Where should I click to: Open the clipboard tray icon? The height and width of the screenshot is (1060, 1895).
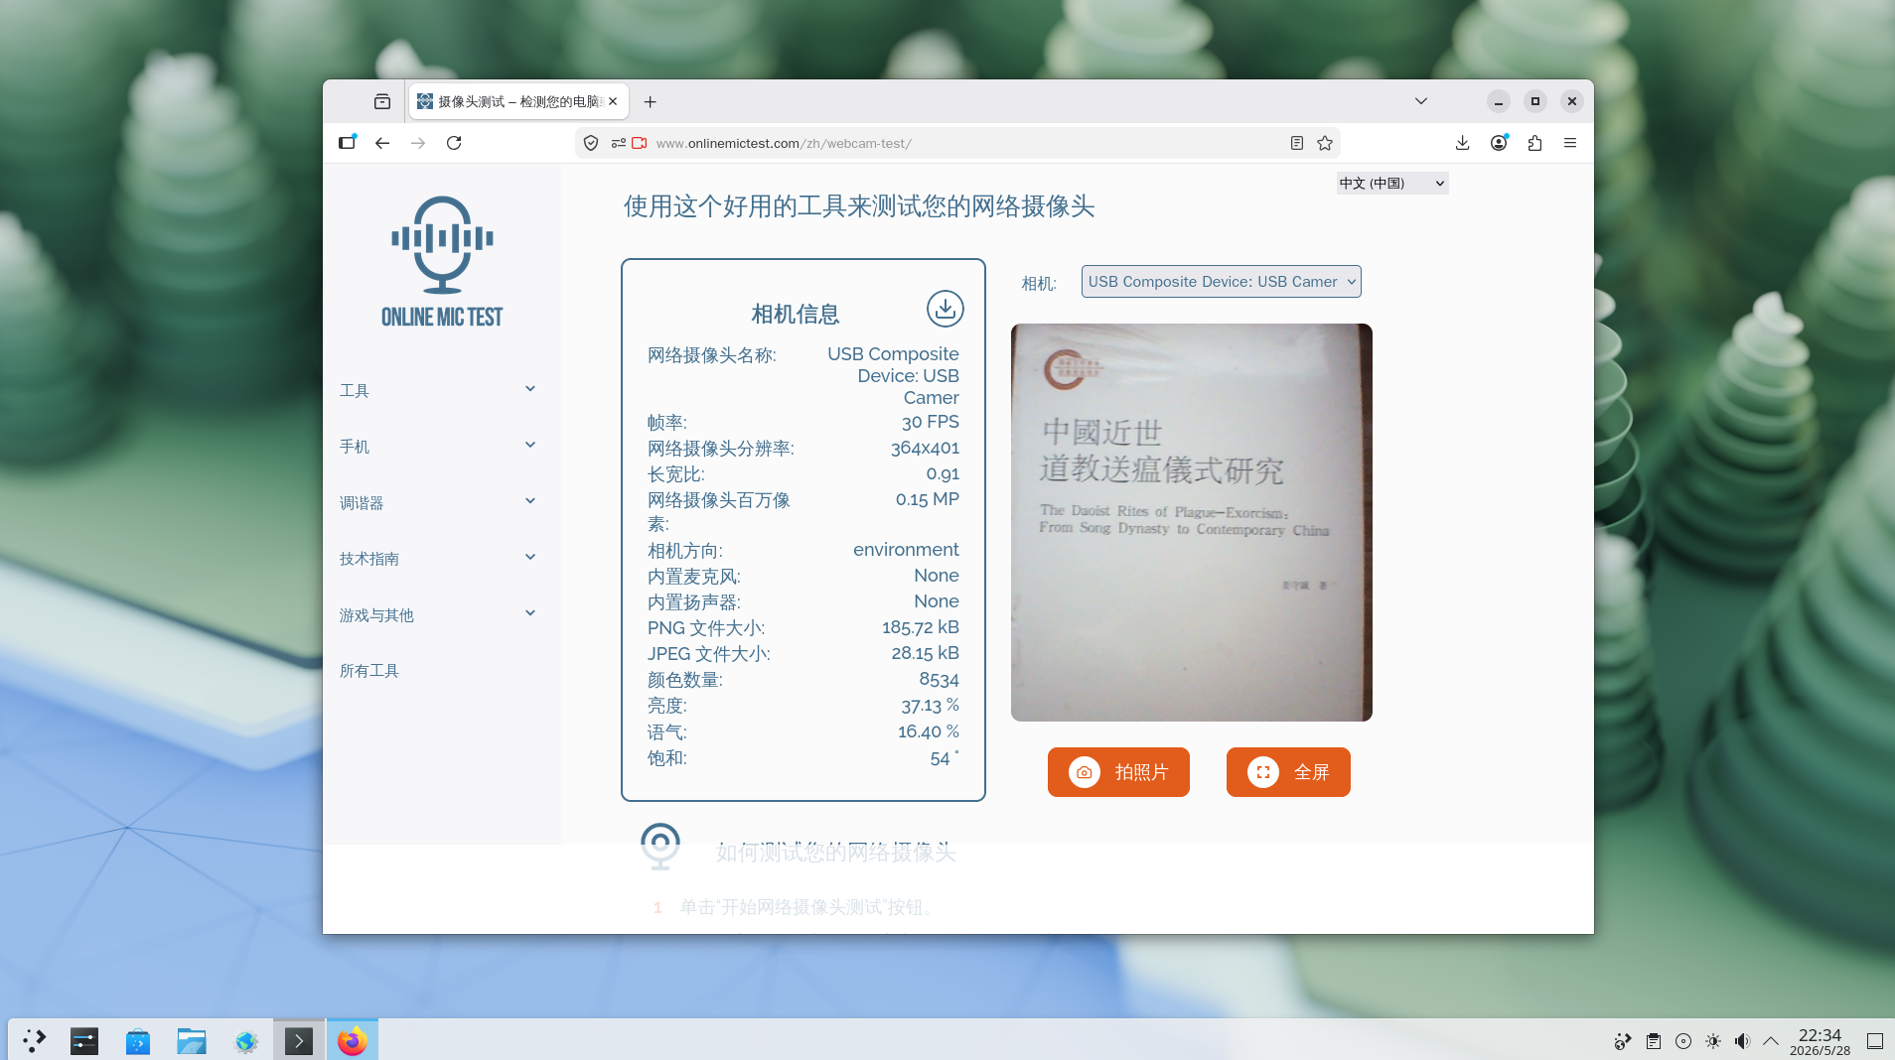pyautogui.click(x=1654, y=1041)
